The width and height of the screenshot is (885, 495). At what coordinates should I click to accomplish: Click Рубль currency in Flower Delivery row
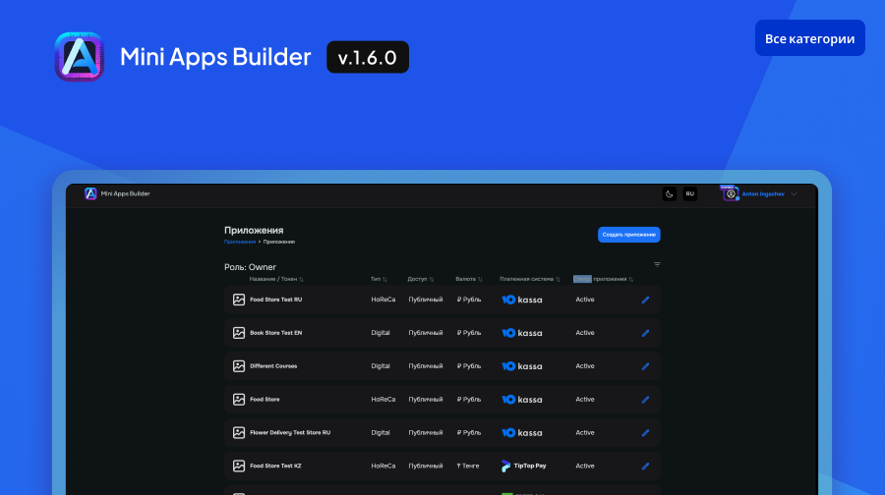click(x=469, y=433)
